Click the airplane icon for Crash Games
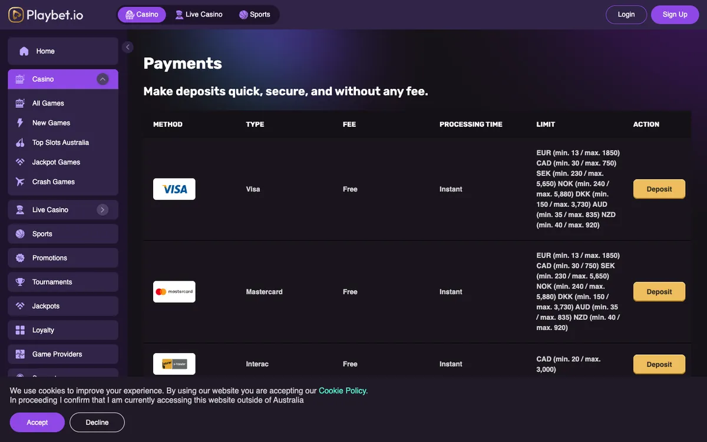This screenshot has height=442, width=707. [x=20, y=182]
